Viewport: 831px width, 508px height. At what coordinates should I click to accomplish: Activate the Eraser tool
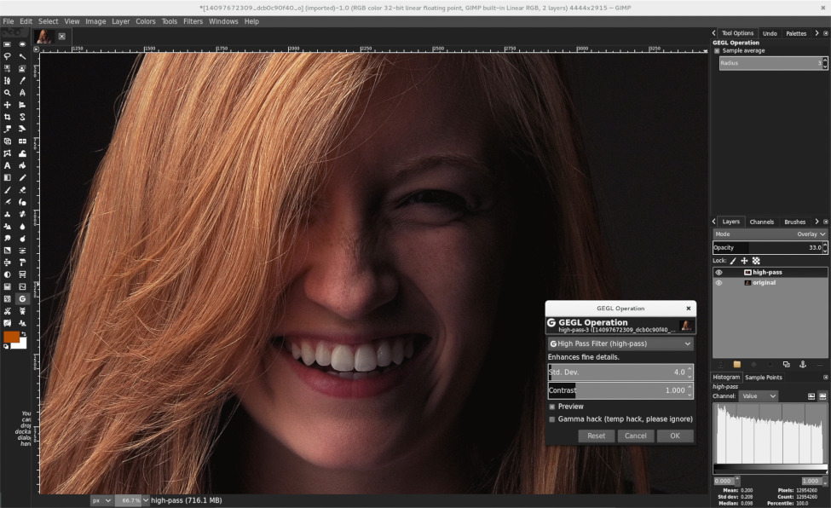coord(23,190)
